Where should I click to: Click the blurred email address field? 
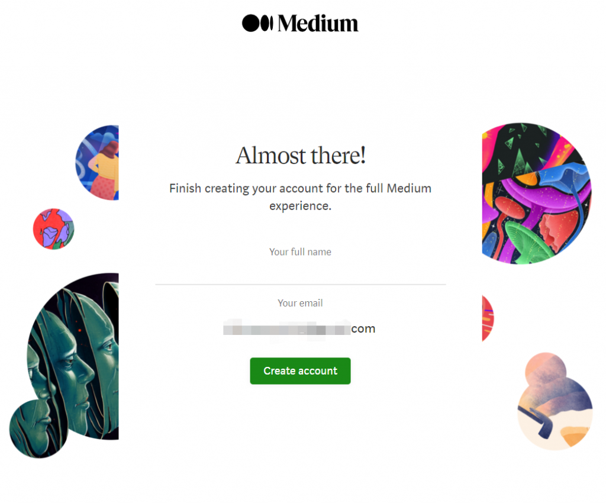pyautogui.click(x=299, y=329)
